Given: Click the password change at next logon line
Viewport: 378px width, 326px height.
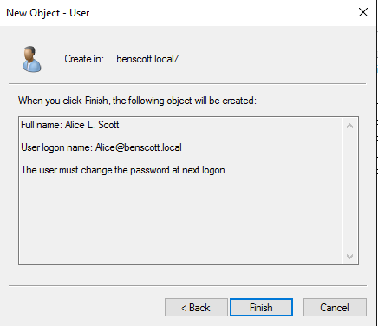Looking at the screenshot, I should pos(124,170).
